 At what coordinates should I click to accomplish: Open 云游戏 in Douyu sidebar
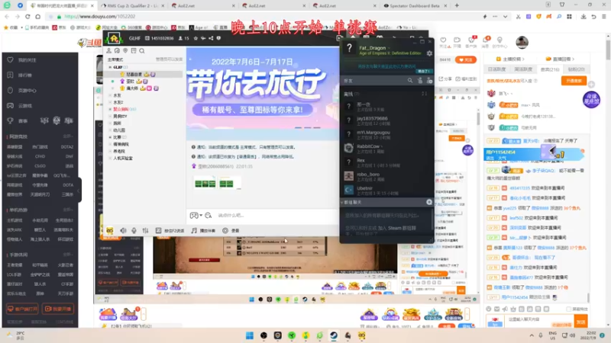click(x=25, y=106)
